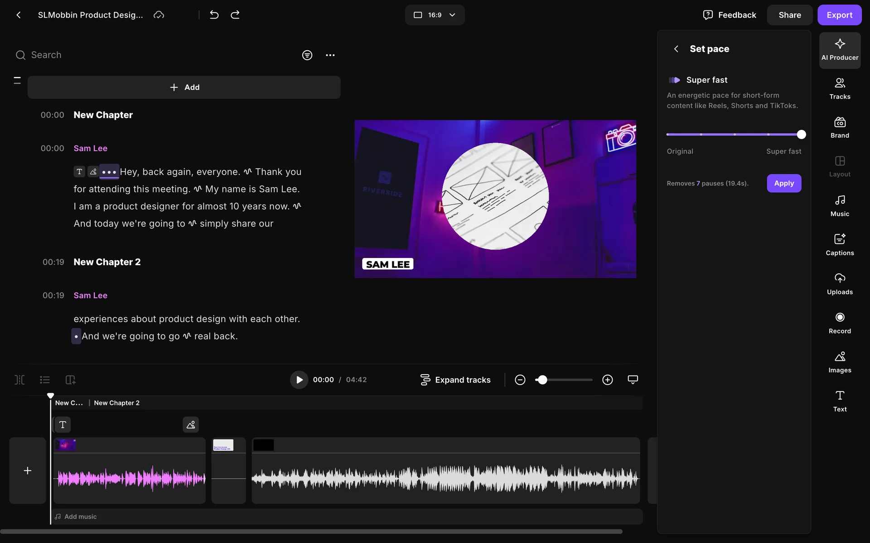Image resolution: width=870 pixels, height=543 pixels.
Task: Toggle the chapter list view icon
Action: [x=44, y=380]
